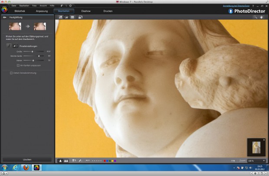This screenshot has height=176, width=269.
Task: Click the volume speaker tray icon
Action: [251, 168]
